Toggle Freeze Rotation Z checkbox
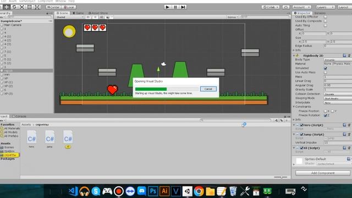 coord(325,116)
